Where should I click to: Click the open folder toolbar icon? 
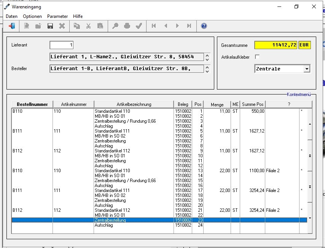click(38, 26)
